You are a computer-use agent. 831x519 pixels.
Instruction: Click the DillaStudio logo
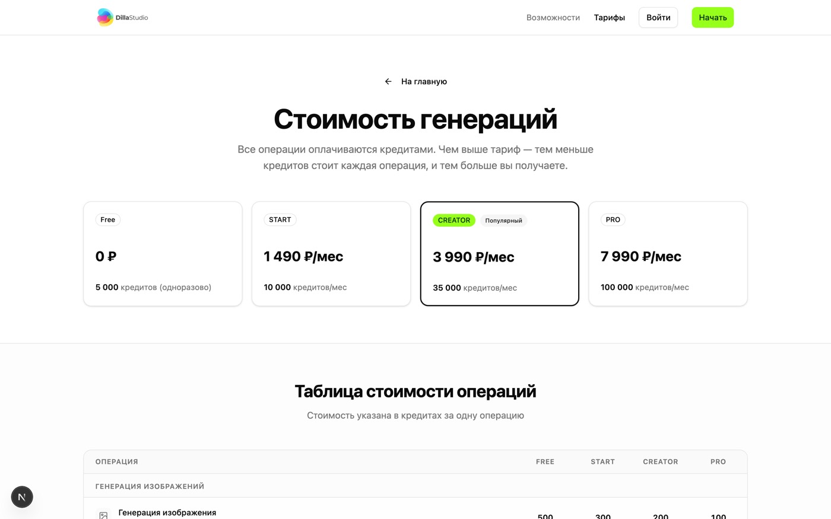pos(122,17)
